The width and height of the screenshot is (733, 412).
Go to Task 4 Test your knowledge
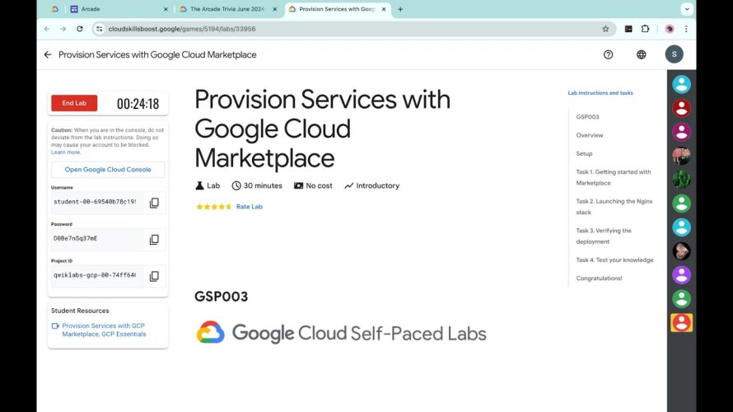point(614,260)
